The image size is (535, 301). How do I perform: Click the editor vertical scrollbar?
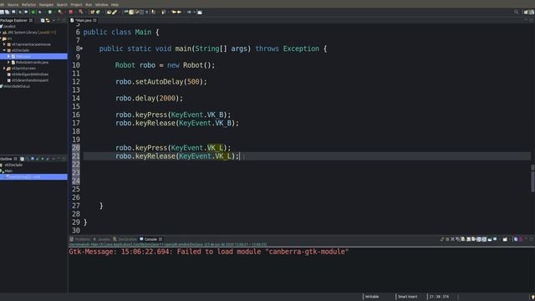pyautogui.click(x=532, y=182)
